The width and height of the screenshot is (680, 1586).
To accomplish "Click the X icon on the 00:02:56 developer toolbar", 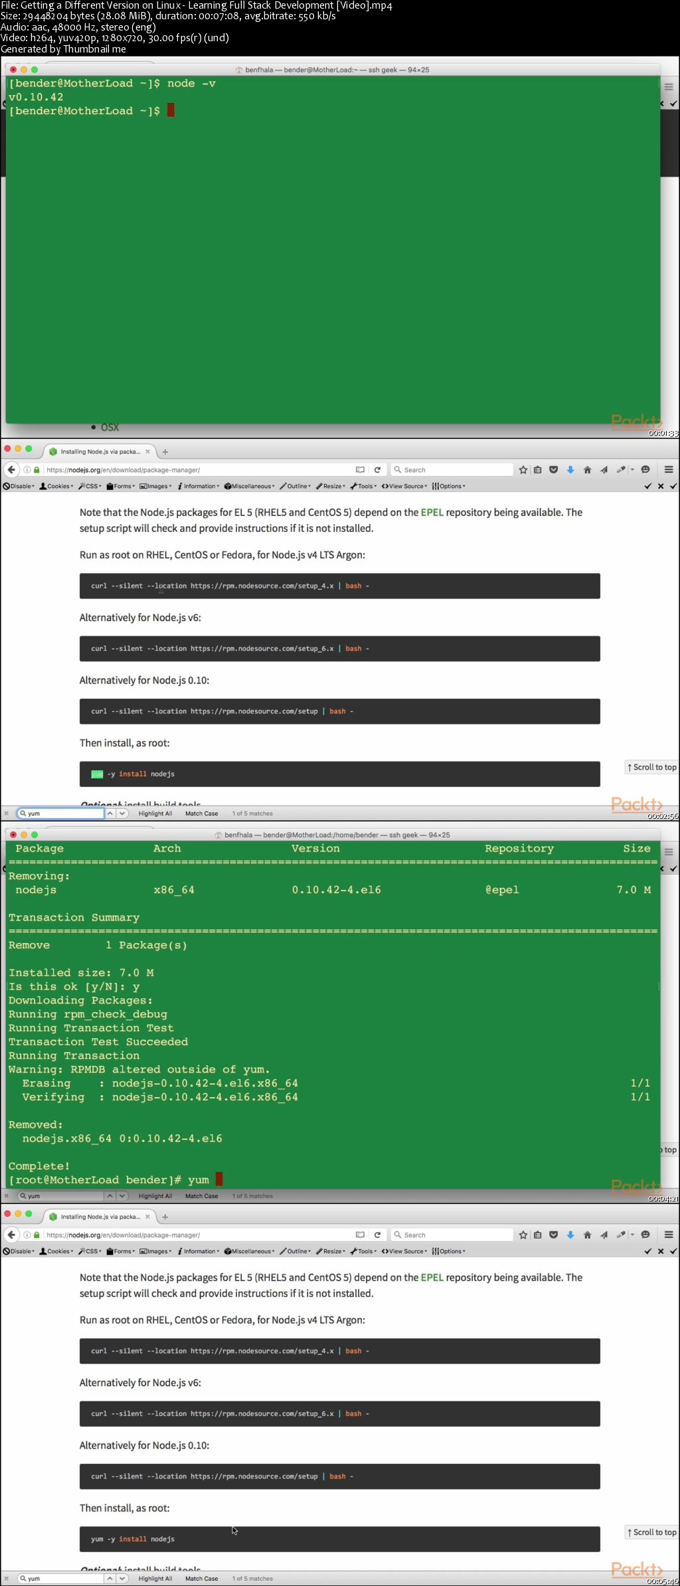I will tap(661, 486).
